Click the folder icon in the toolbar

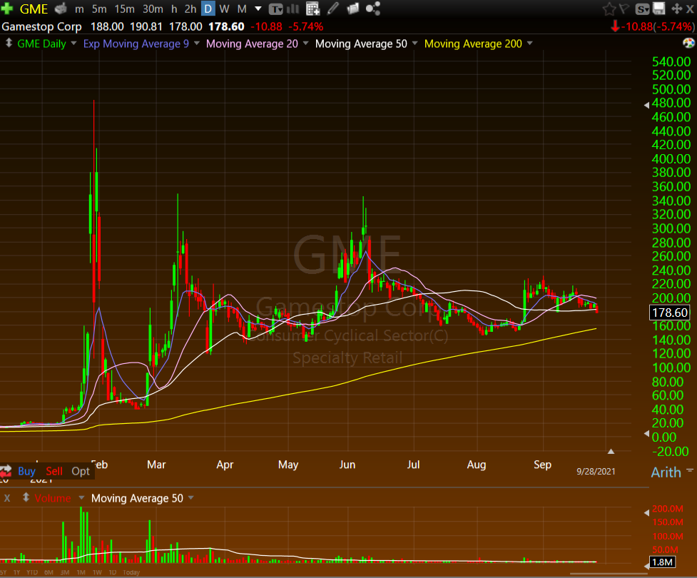tap(353, 9)
